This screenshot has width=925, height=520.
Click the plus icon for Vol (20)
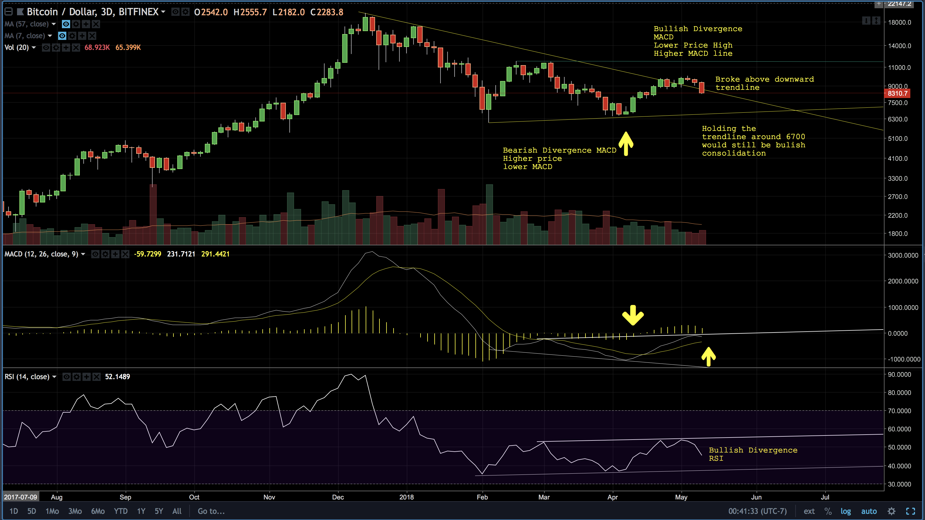click(x=66, y=48)
